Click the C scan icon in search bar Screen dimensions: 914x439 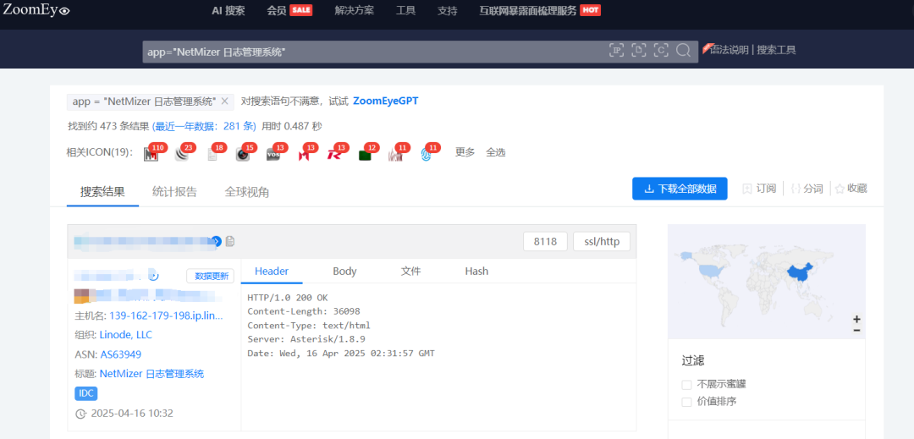click(x=661, y=50)
